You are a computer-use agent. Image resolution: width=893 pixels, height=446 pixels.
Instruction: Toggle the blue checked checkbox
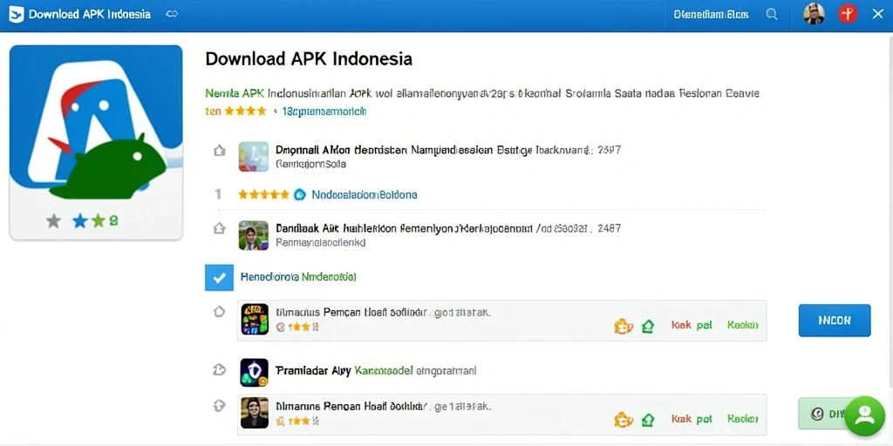tap(219, 278)
